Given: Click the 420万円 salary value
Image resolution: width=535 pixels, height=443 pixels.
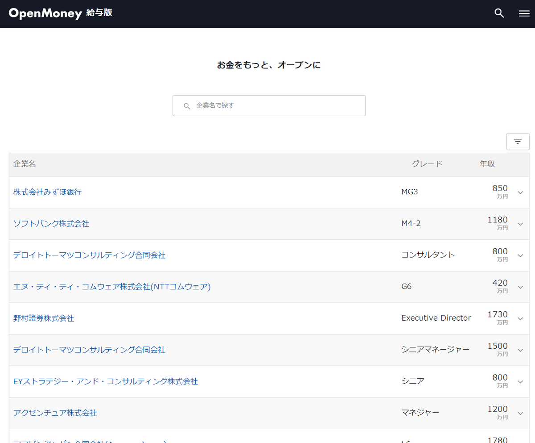Looking at the screenshot, I should (x=500, y=286).
